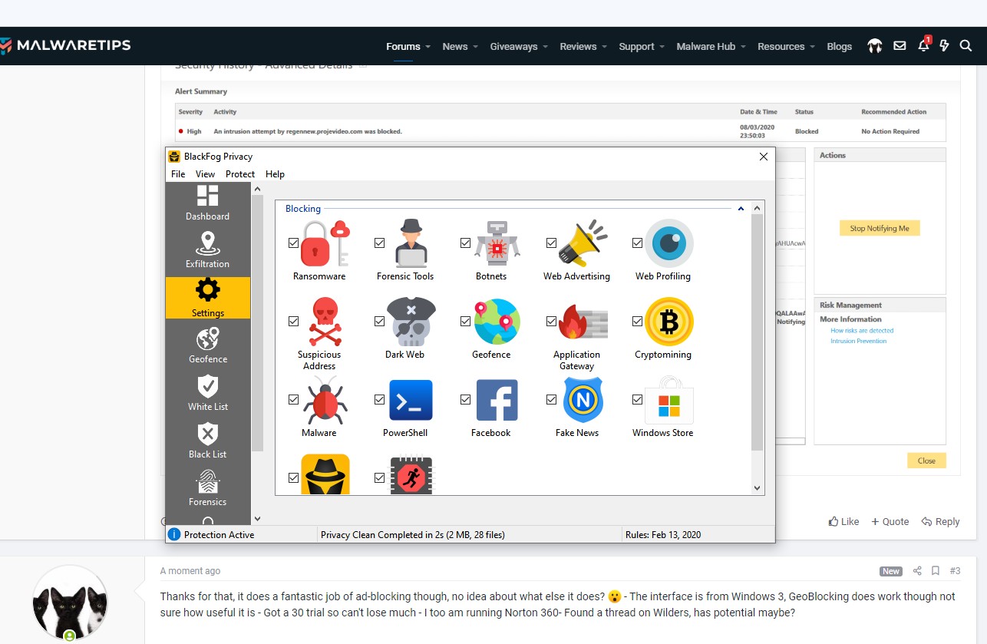The width and height of the screenshot is (987, 644).
Task: Click the Cryptomining bitcoin icon
Action: point(668,322)
